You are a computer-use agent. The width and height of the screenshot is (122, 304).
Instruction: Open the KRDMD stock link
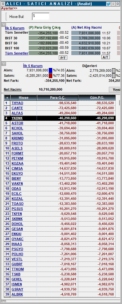pos(18,138)
